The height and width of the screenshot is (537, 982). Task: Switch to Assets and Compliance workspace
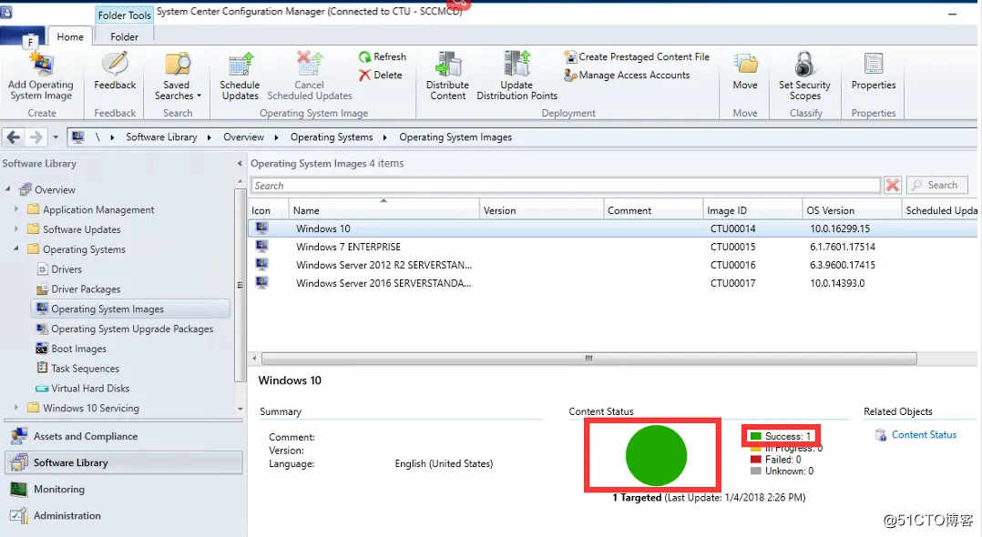pyautogui.click(x=123, y=436)
